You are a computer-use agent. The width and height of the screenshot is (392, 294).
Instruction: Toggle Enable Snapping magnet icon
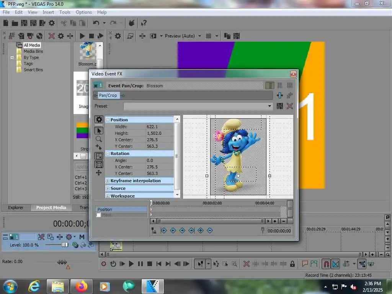coord(326,264)
